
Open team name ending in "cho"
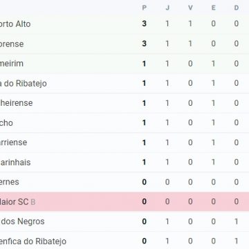click(x=6, y=123)
